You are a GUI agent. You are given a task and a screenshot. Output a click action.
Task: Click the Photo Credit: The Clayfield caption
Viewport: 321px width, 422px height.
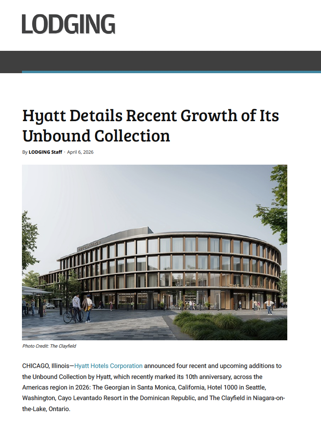49,346
